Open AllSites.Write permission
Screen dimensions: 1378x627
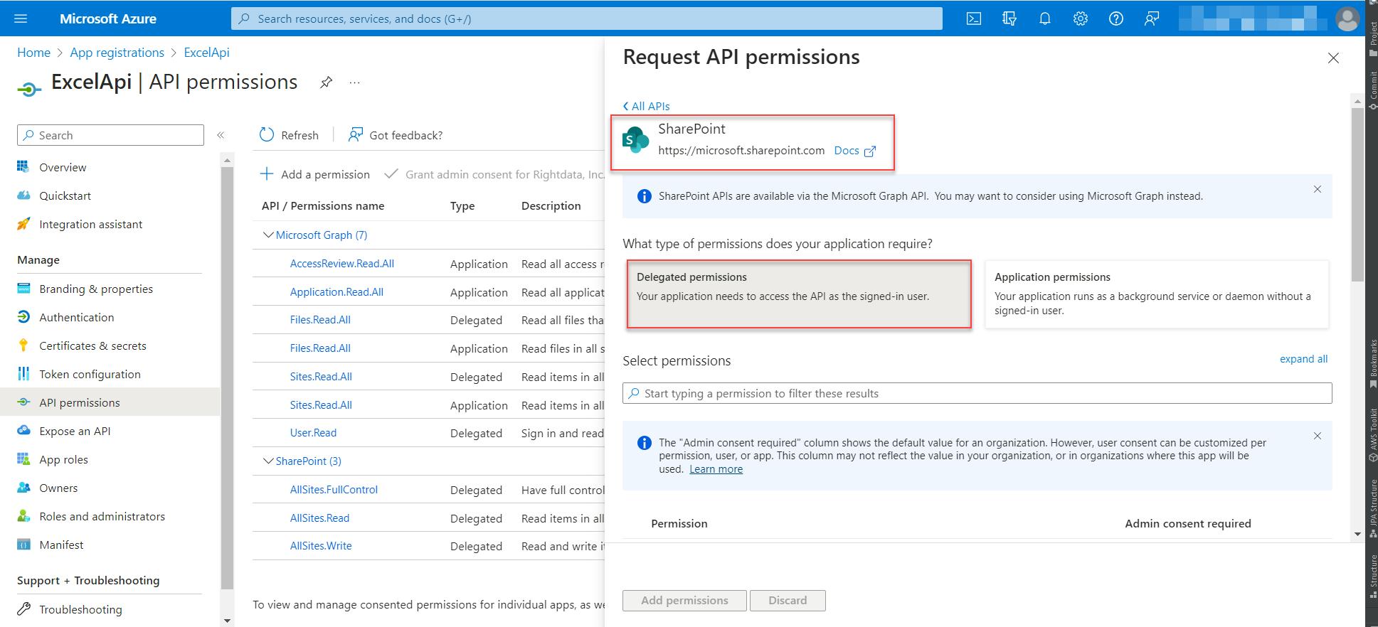(x=321, y=545)
